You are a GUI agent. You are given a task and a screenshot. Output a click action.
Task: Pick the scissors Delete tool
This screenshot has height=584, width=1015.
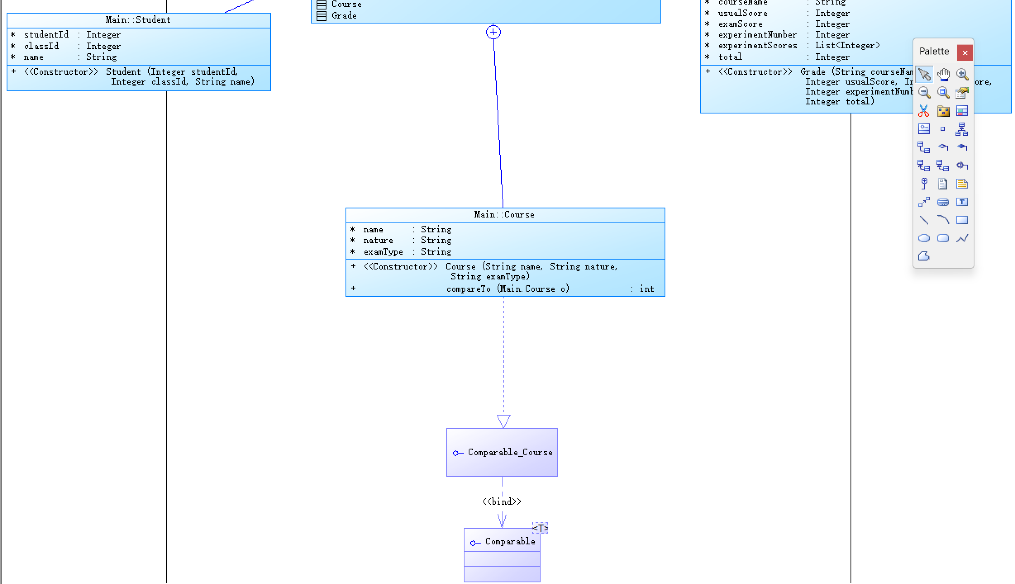(x=924, y=111)
